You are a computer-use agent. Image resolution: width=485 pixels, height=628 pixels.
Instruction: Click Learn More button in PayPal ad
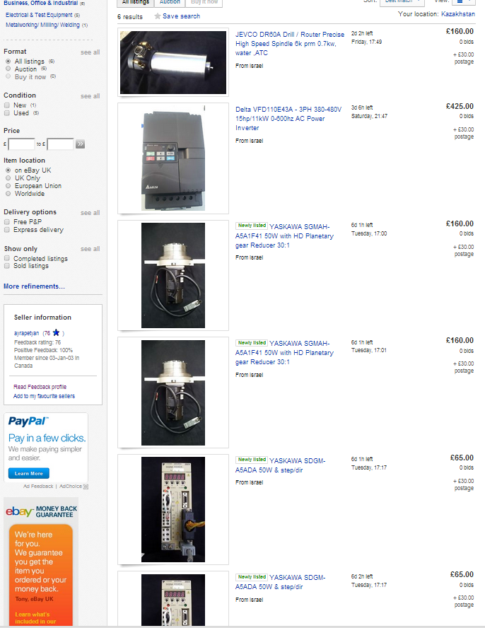point(29,473)
